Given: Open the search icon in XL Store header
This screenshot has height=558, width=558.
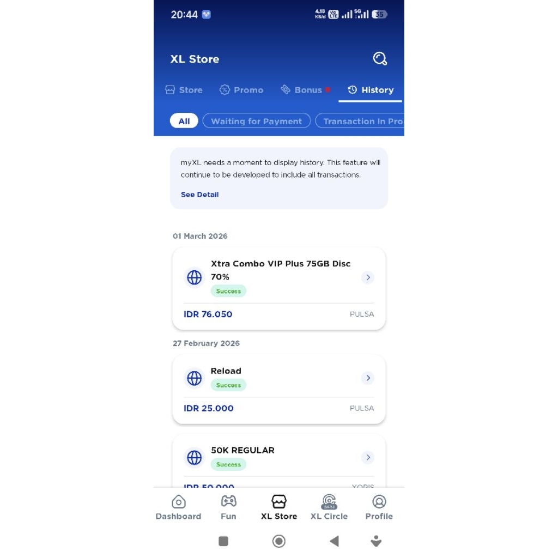Looking at the screenshot, I should pos(380,59).
